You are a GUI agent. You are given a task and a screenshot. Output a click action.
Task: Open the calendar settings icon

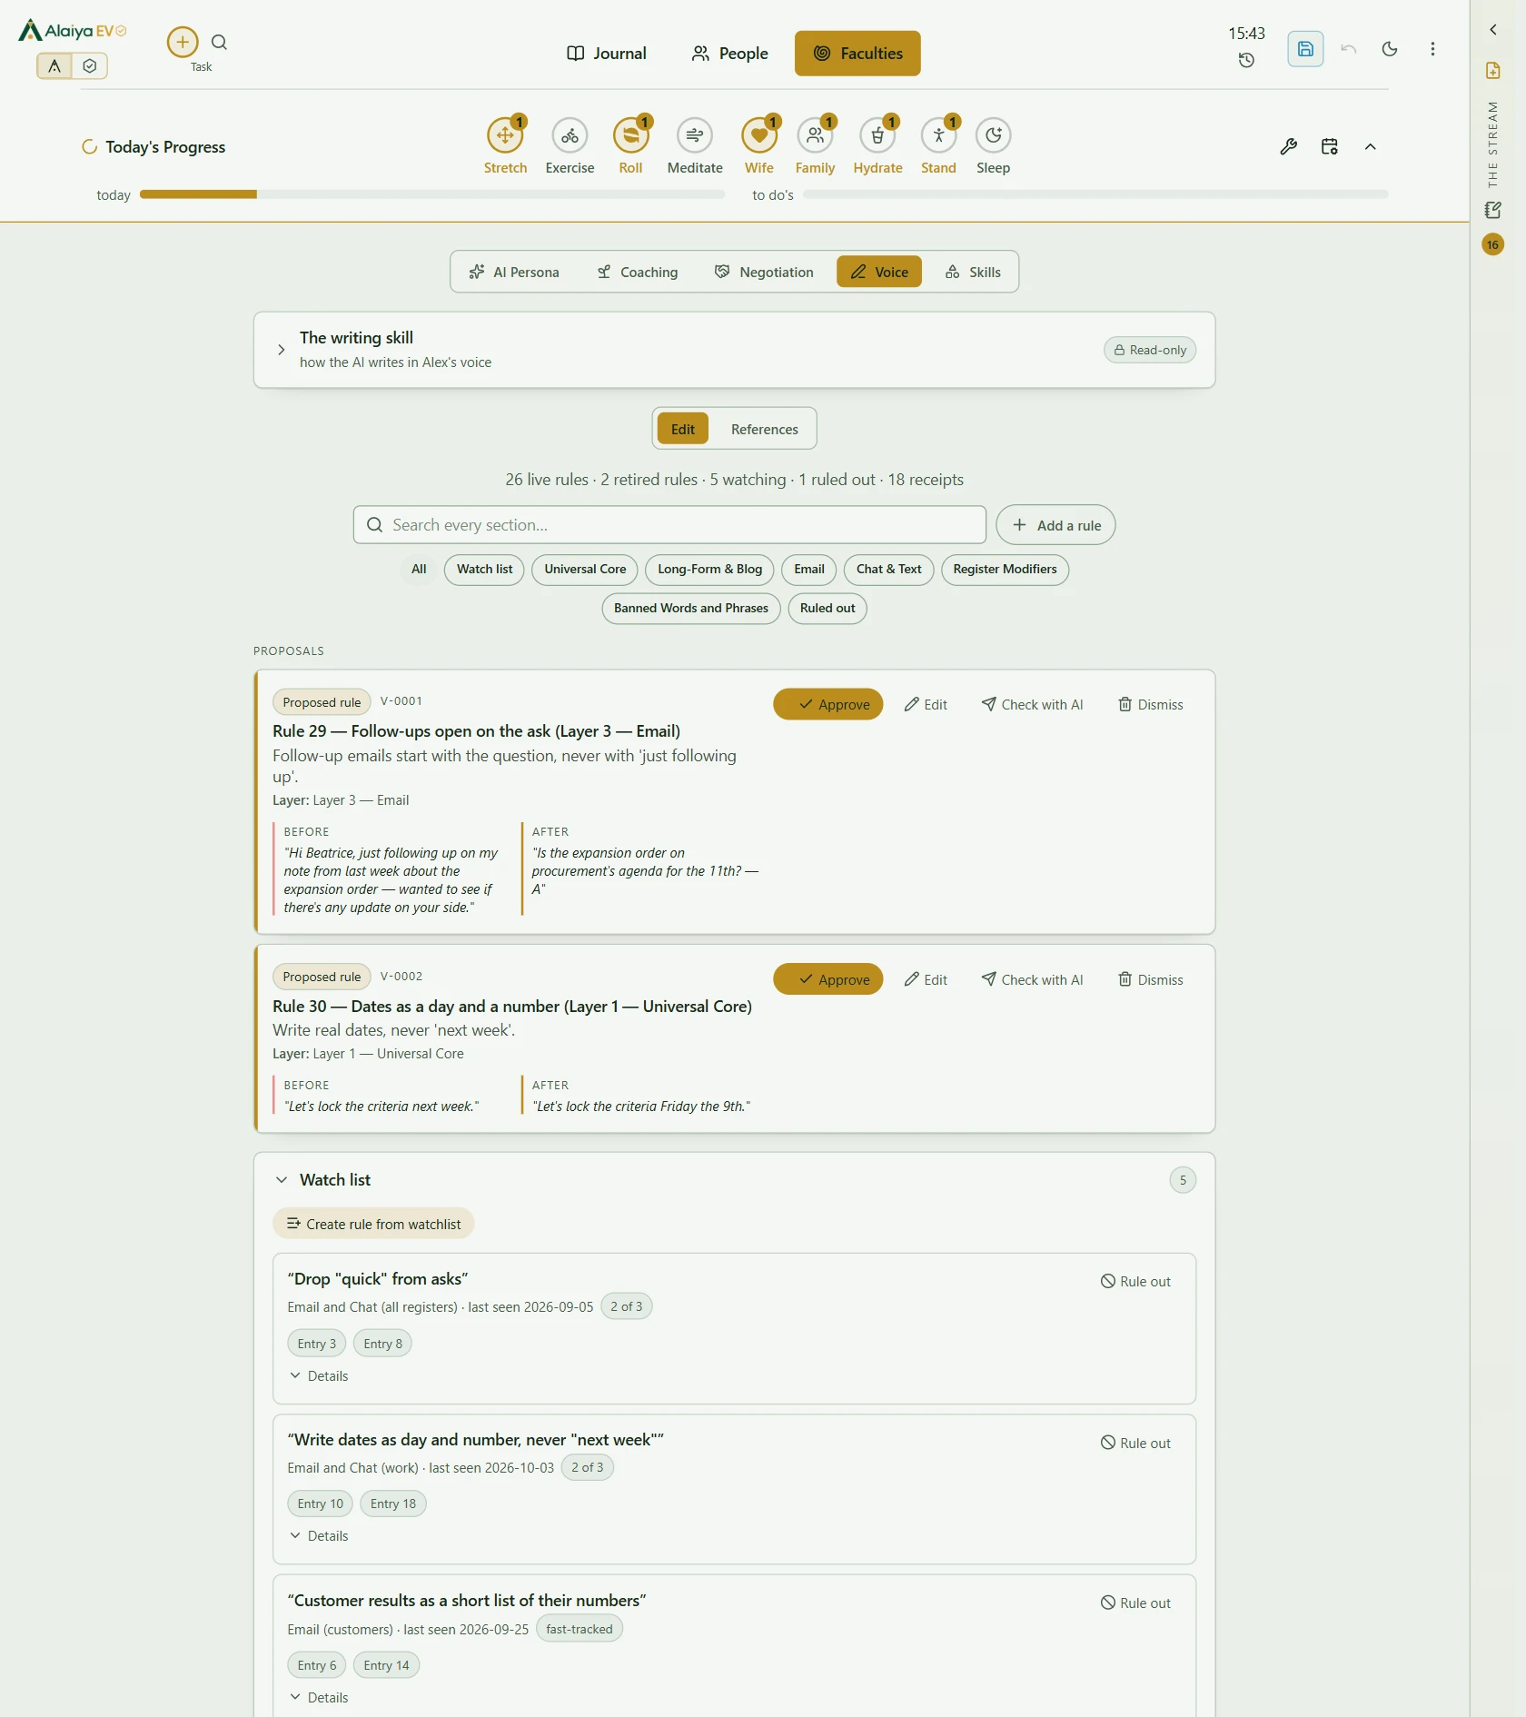coord(1330,146)
